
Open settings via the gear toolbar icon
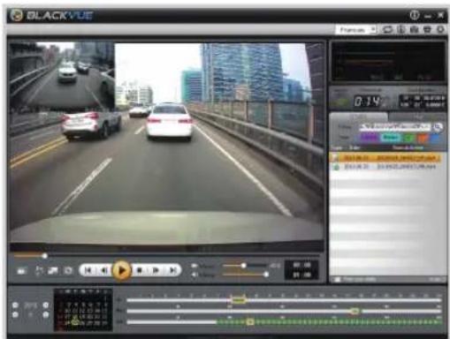click(440, 29)
